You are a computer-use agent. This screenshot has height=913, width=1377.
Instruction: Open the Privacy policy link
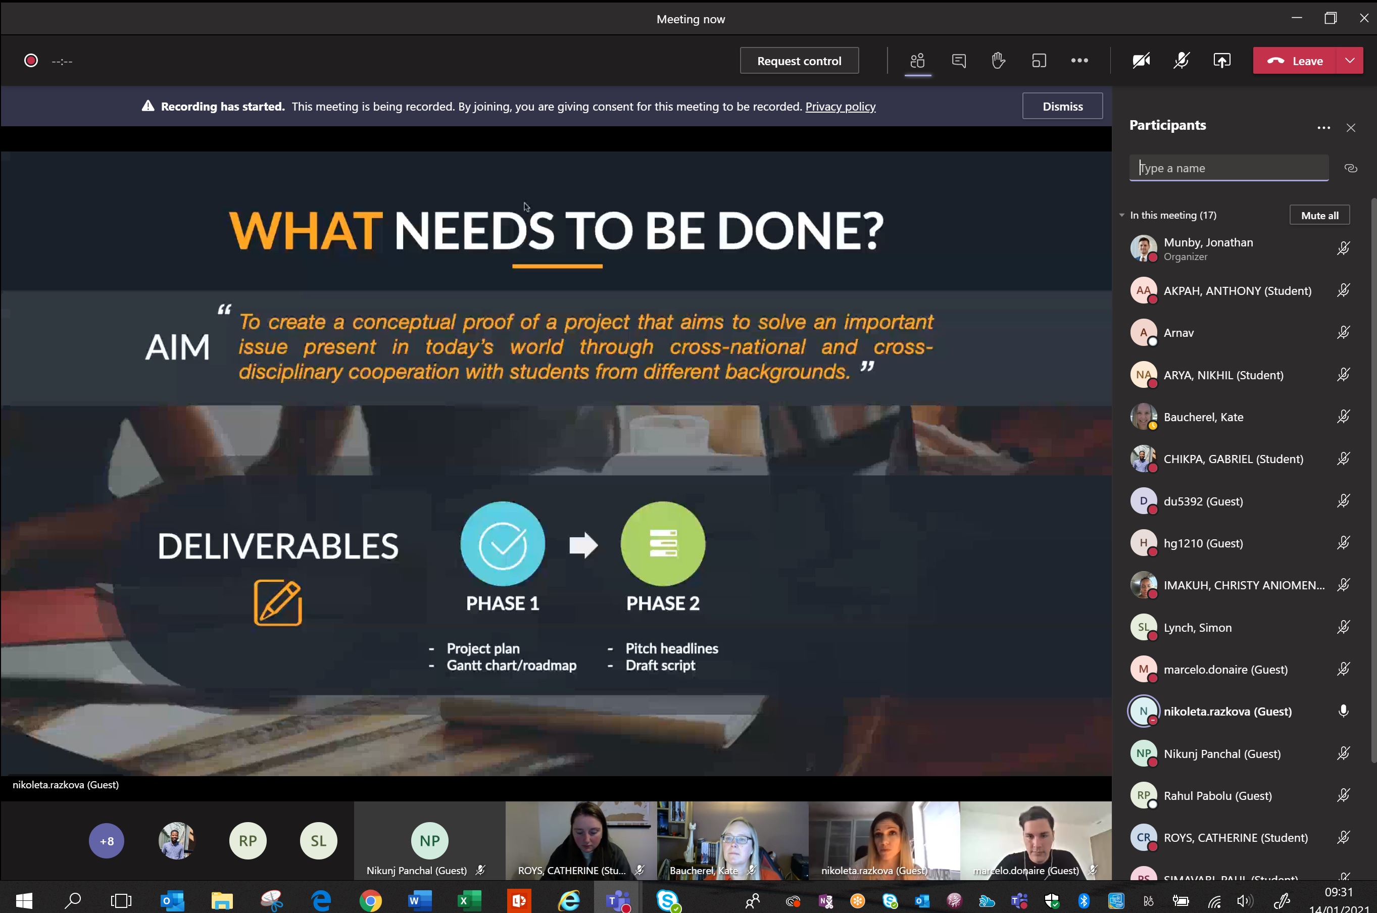click(840, 106)
